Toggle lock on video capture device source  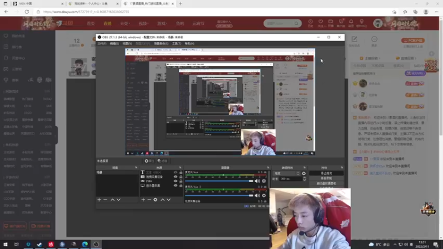181,177
